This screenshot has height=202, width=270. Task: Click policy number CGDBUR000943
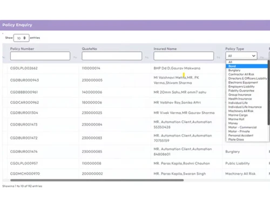tap(24, 80)
